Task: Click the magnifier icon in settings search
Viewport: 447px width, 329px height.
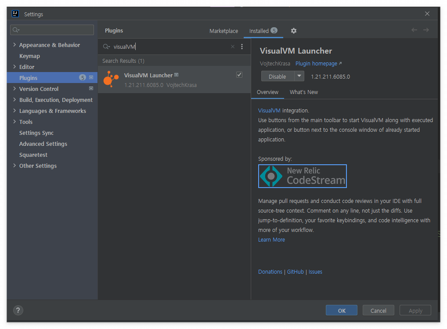Action: click(16, 30)
